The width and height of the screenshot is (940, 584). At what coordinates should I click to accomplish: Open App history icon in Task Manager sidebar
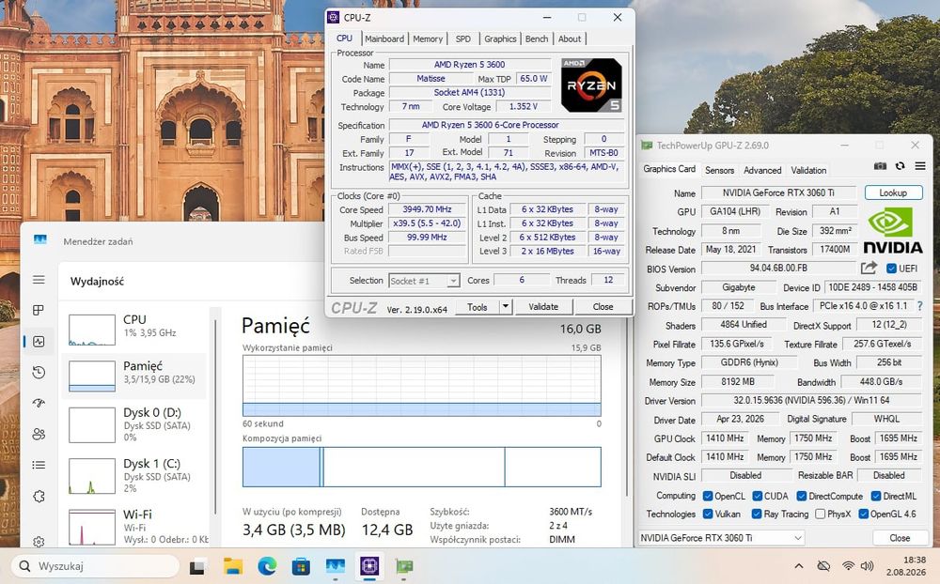39,373
